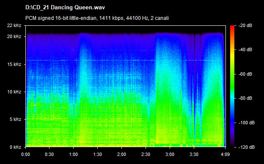Click the horizontal 16 kHz line in spectrogram
This screenshot has height=164, width=264.
(124, 60)
